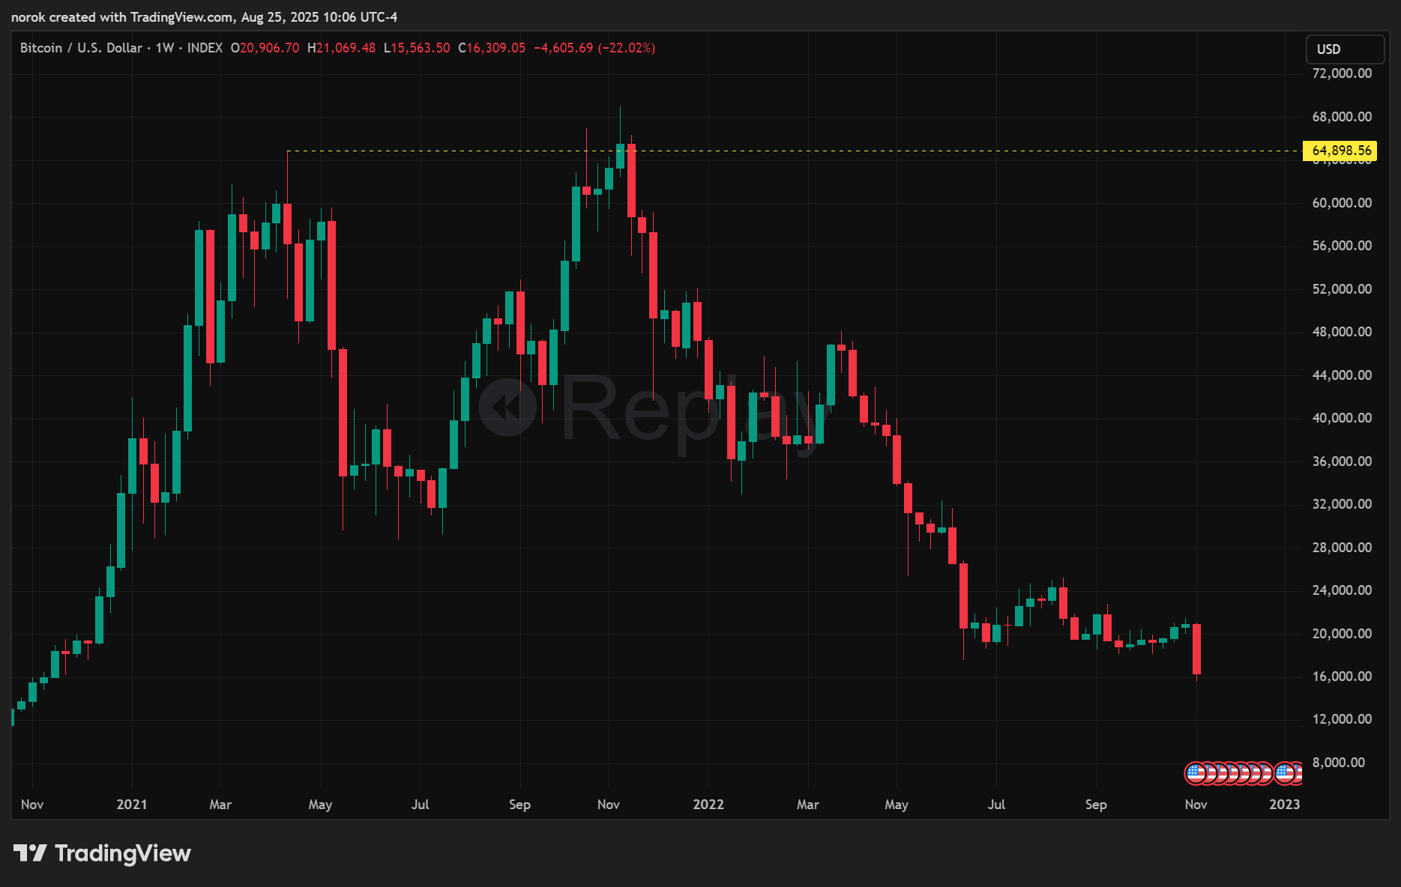Click the close value C16,309.05
Image resolution: width=1401 pixels, height=887 pixels.
[492, 48]
